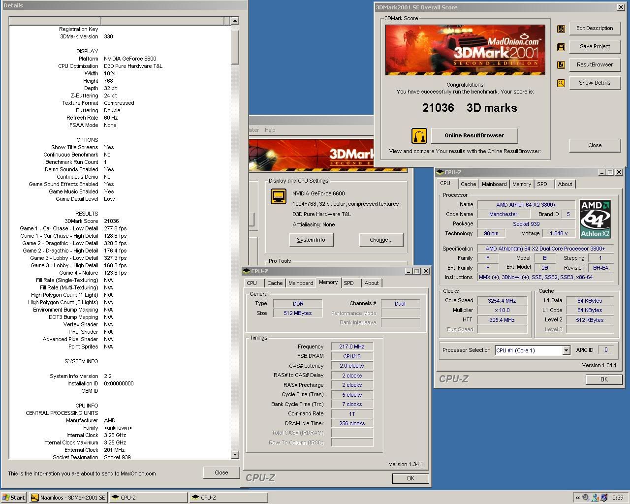The height and width of the screenshot is (504, 630).
Task: Click the AMD Athlon 64 X2 logo
Action: (x=595, y=219)
